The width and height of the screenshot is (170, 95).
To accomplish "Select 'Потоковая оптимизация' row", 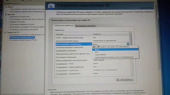I will click(x=66, y=57).
